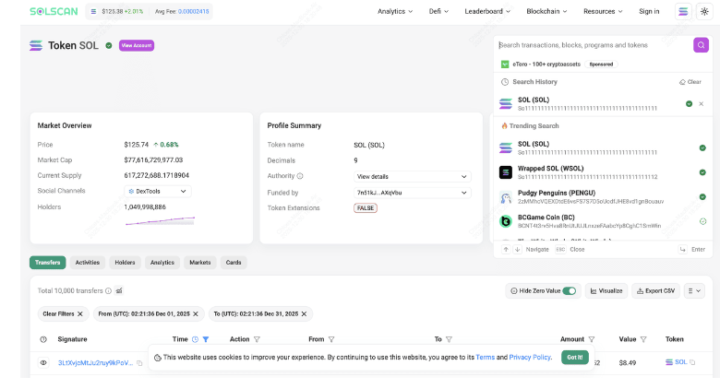Toggle the eye icon on first transfer row
The image size is (720, 389).
tap(43, 363)
